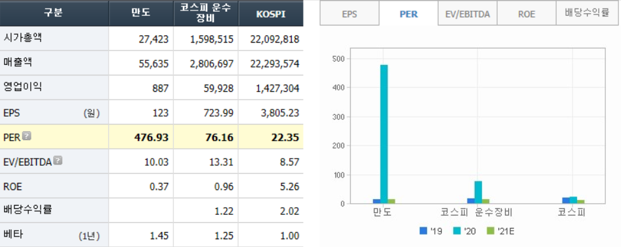
Task: Click 만도 beta value 1.45
Action: 159,236
